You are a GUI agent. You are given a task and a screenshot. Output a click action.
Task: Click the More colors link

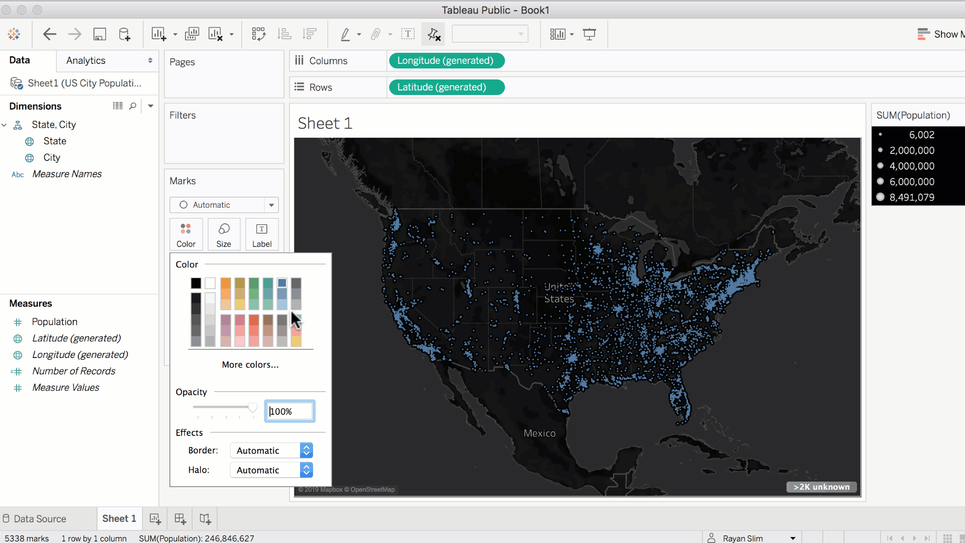tap(250, 365)
